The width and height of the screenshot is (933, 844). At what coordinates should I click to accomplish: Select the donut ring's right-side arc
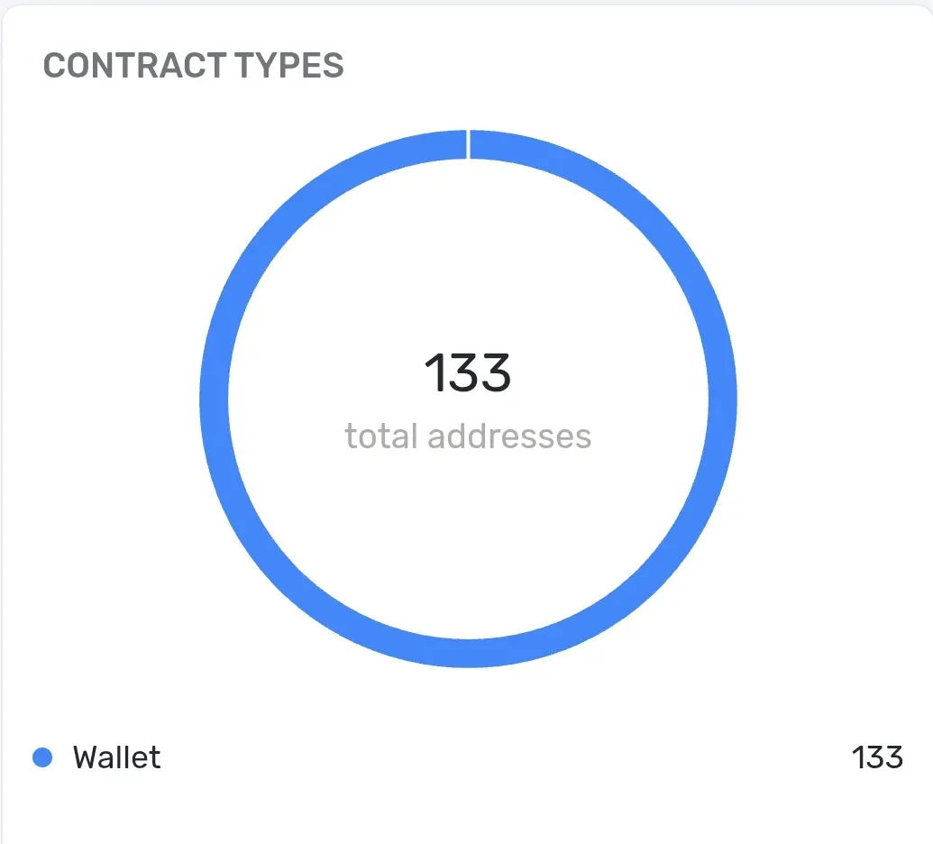722,399
